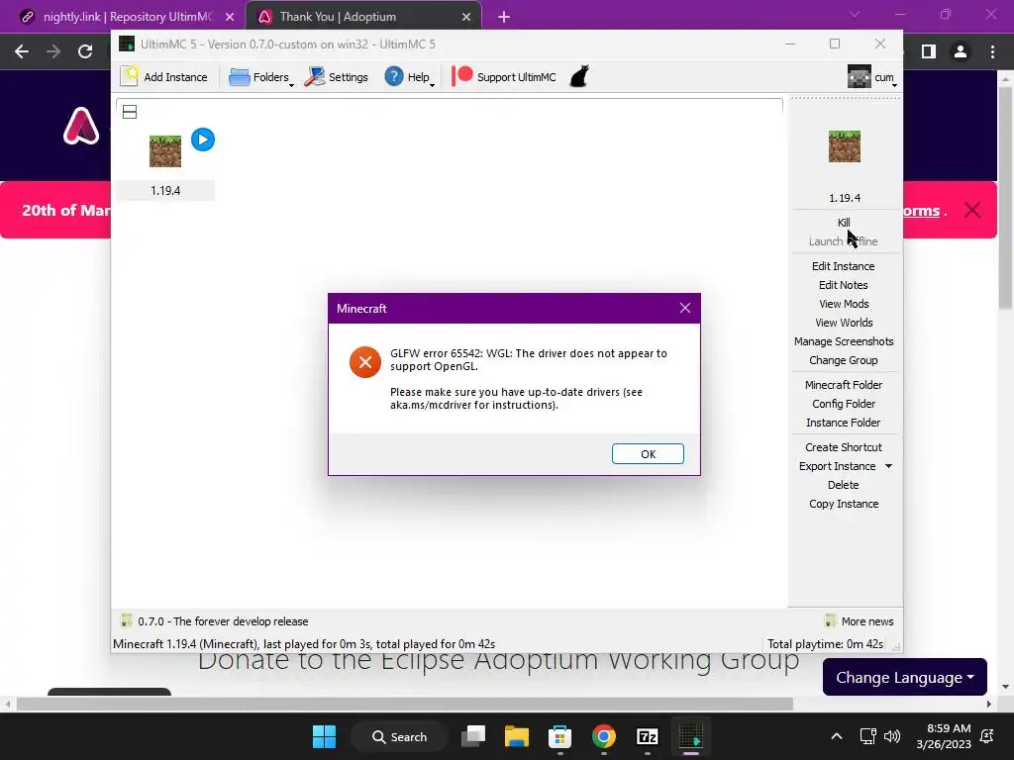
Task: Reload the Adoptium page
Action: click(85, 51)
